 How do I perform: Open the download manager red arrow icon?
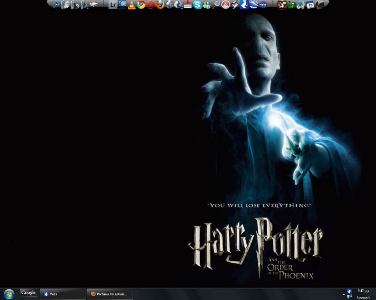pos(188,5)
